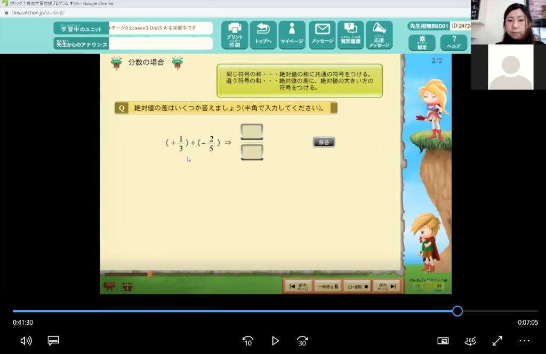Open マイページ (My Page) icon
Viewport: 546px width, 354px height.
[292, 35]
